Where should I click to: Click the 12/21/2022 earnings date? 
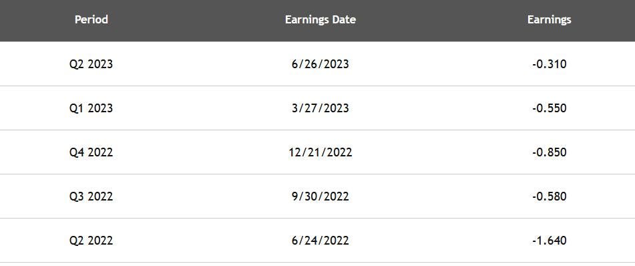click(x=321, y=152)
